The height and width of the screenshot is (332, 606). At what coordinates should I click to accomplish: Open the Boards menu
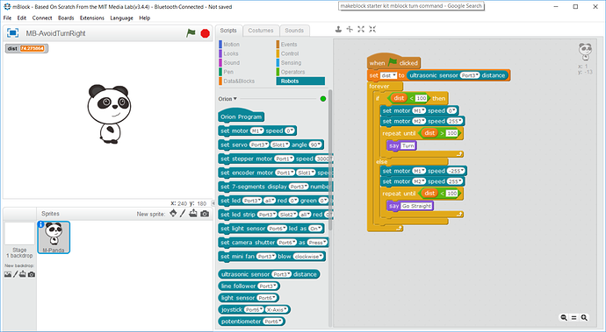pos(66,18)
